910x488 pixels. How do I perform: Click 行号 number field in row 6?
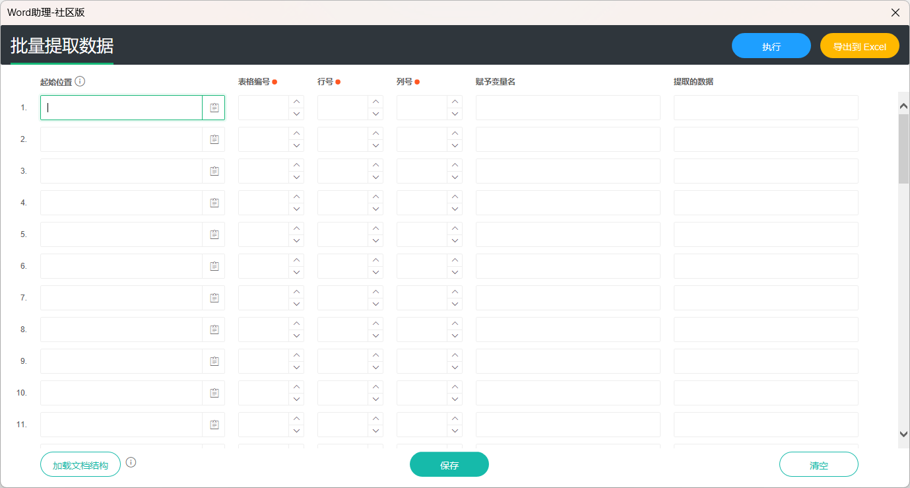point(342,266)
